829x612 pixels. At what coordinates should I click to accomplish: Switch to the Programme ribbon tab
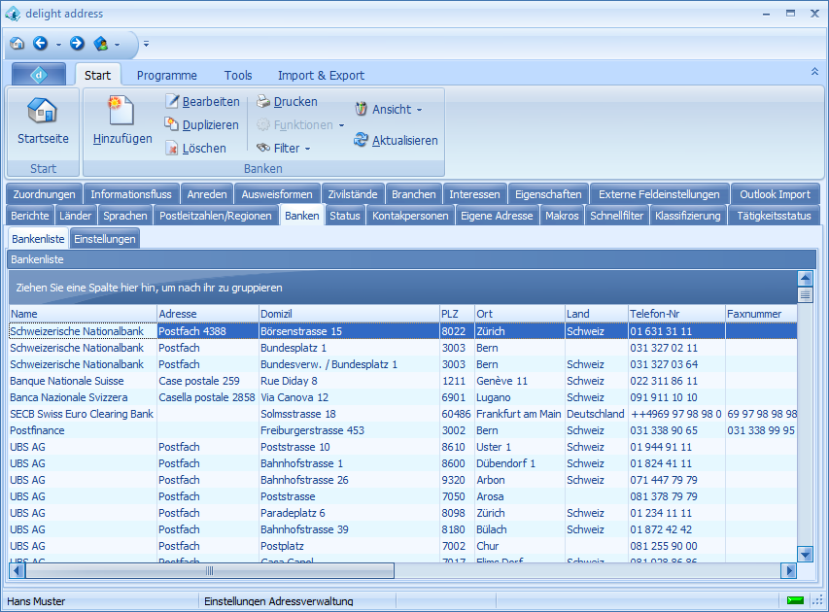pyautogui.click(x=166, y=76)
